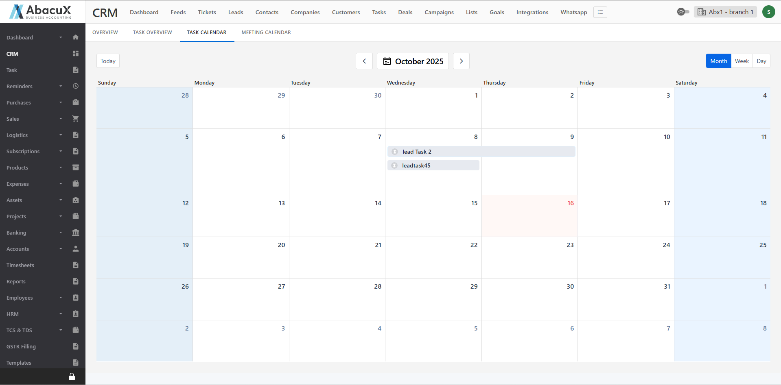Switch calendar to Day view
This screenshot has height=385, width=781.
(761, 61)
